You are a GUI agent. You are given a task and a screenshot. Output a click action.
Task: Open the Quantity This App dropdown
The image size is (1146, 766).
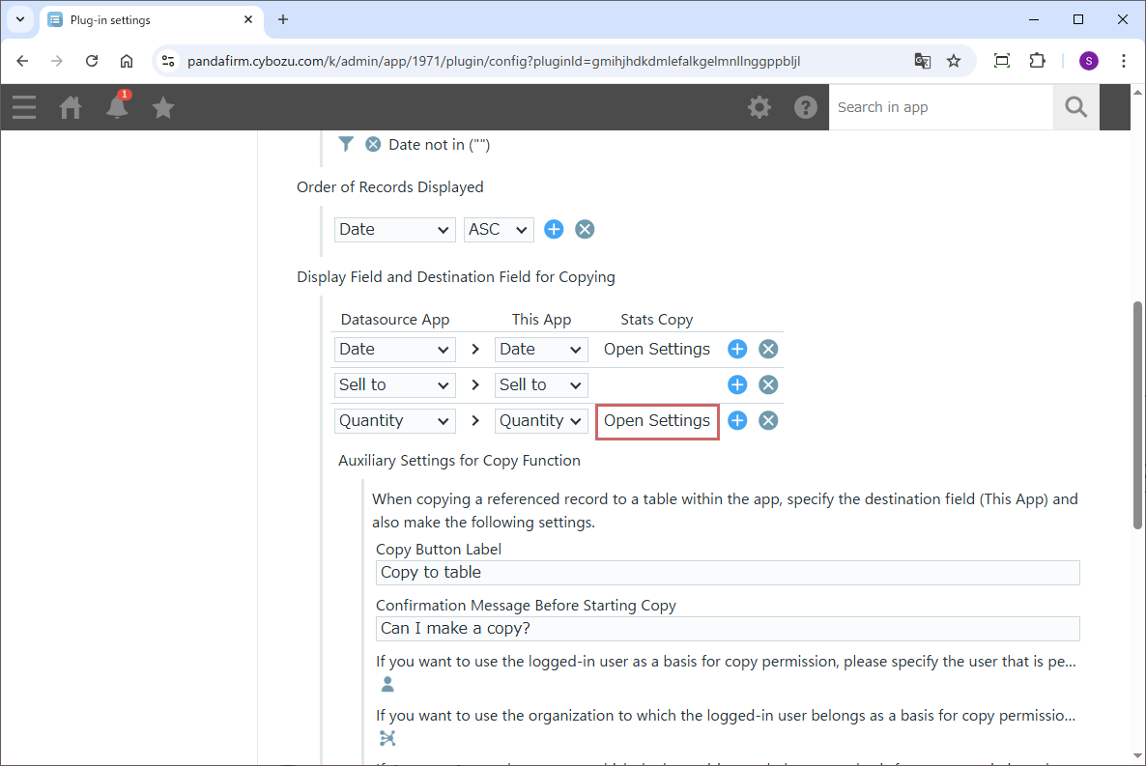pyautogui.click(x=540, y=420)
